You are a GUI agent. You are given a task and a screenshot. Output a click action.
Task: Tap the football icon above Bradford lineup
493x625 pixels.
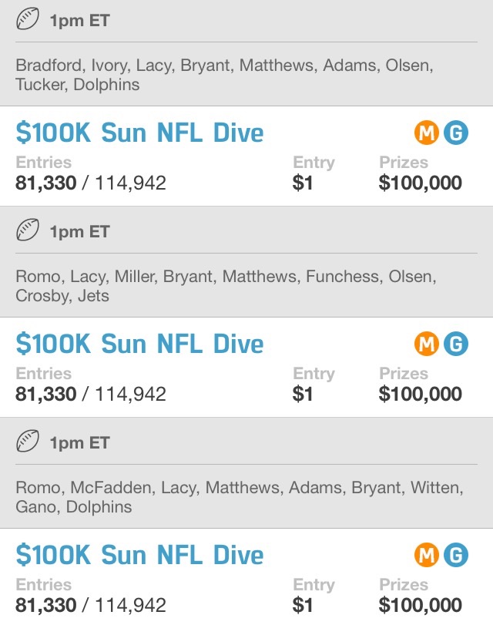click(x=28, y=19)
